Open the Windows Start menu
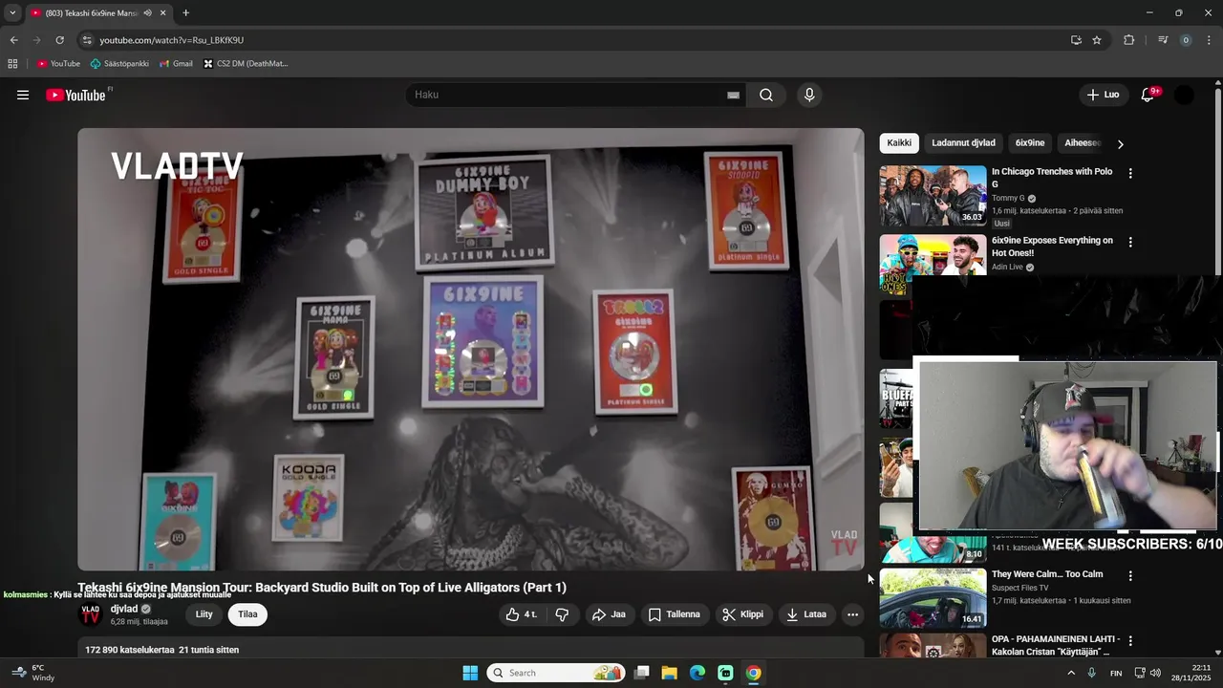This screenshot has height=688, width=1223. pos(470,673)
